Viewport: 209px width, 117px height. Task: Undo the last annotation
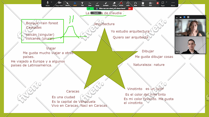tap(128, 4)
